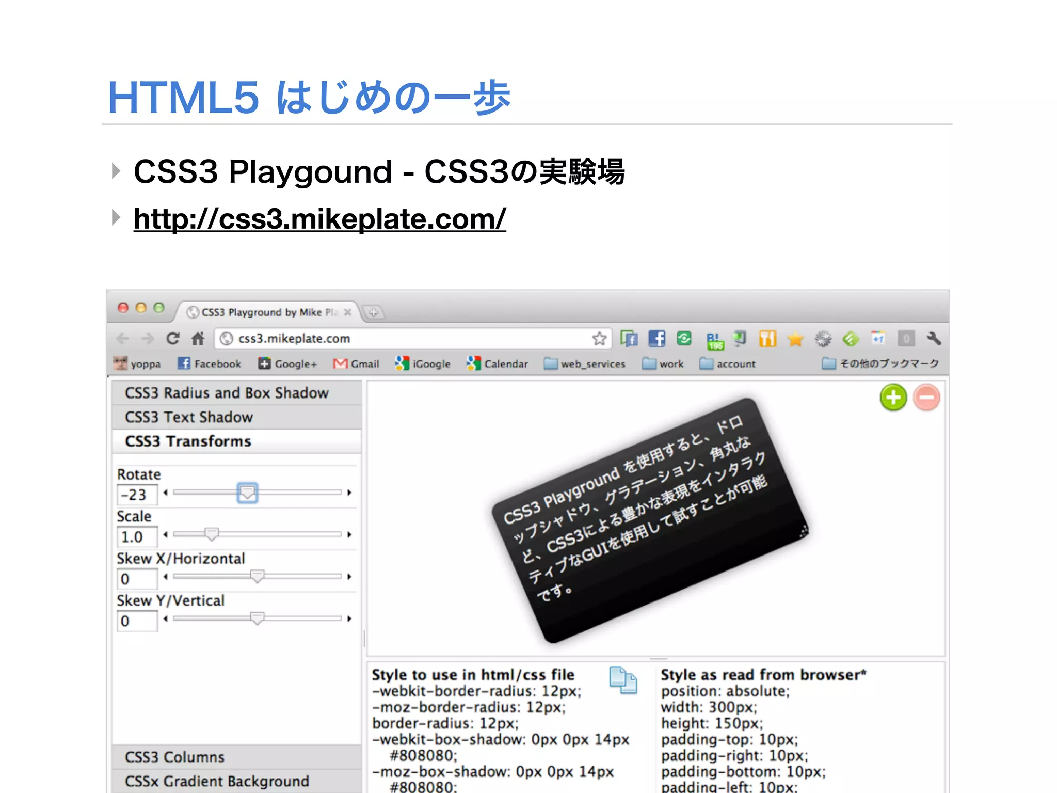Click the orange fork-and-knife extension icon
The width and height of the screenshot is (1057, 793).
767,339
